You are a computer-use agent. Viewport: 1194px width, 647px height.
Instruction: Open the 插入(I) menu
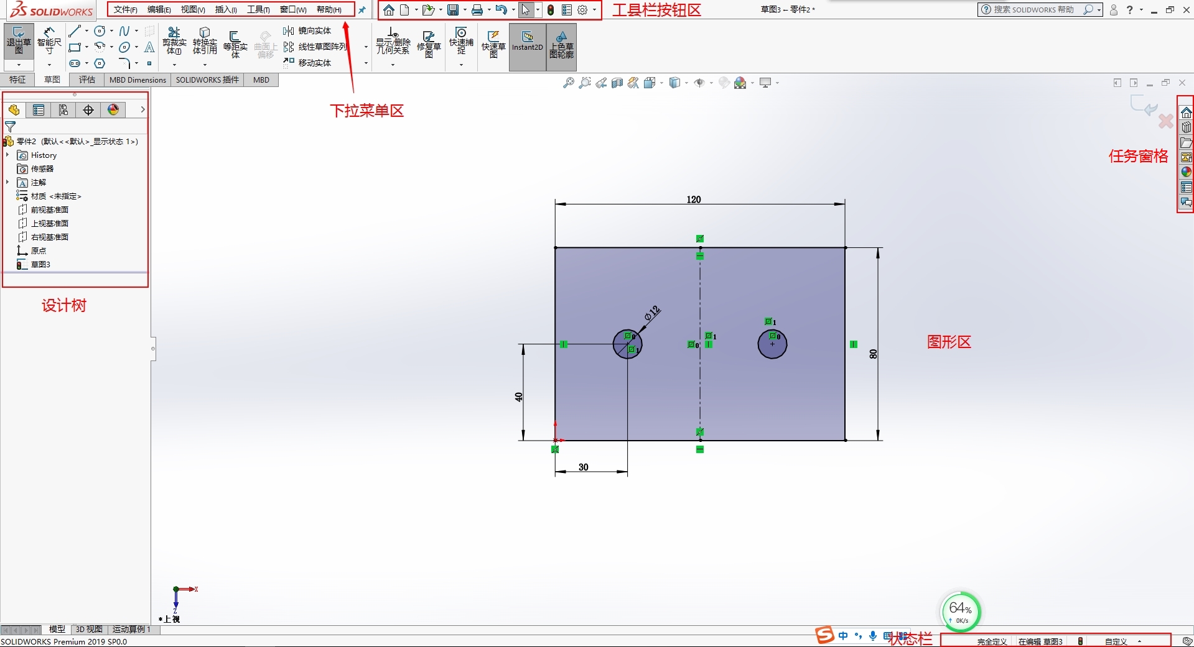[226, 10]
